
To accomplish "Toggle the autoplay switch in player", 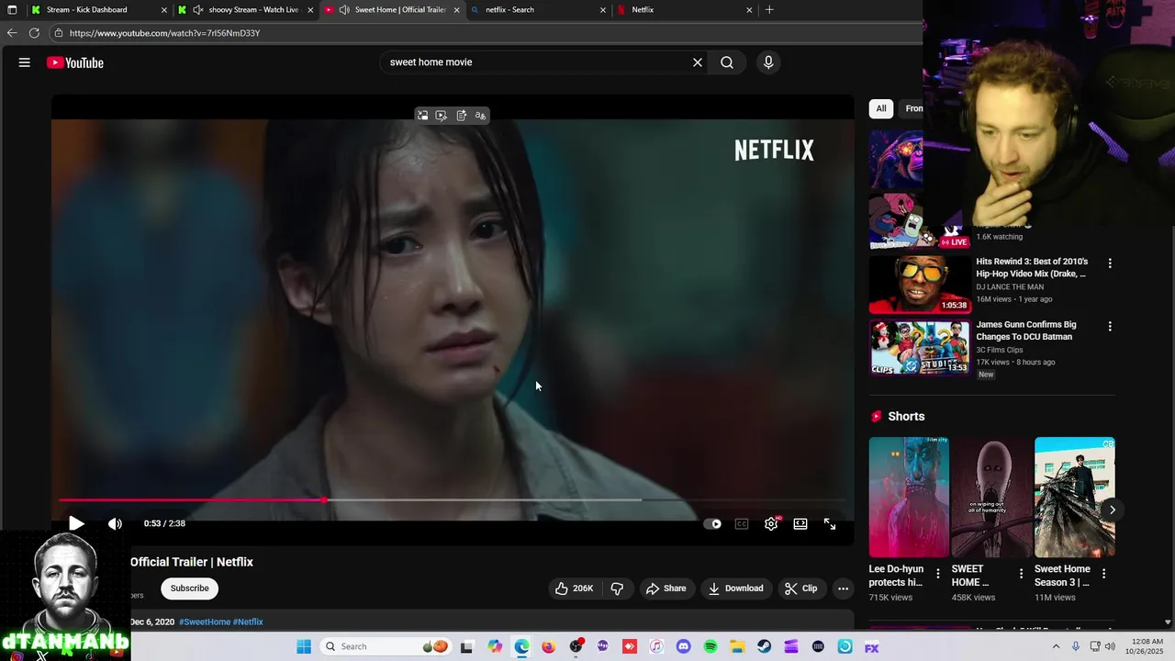I will coord(712,523).
